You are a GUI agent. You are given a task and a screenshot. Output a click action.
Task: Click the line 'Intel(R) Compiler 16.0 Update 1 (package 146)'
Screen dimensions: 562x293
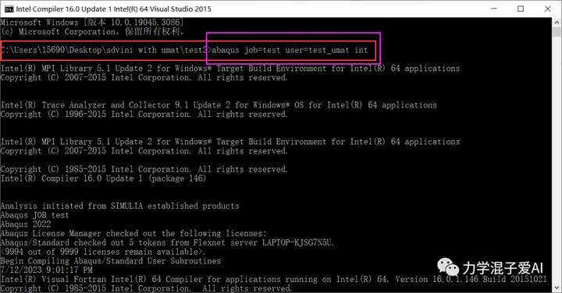(103, 178)
